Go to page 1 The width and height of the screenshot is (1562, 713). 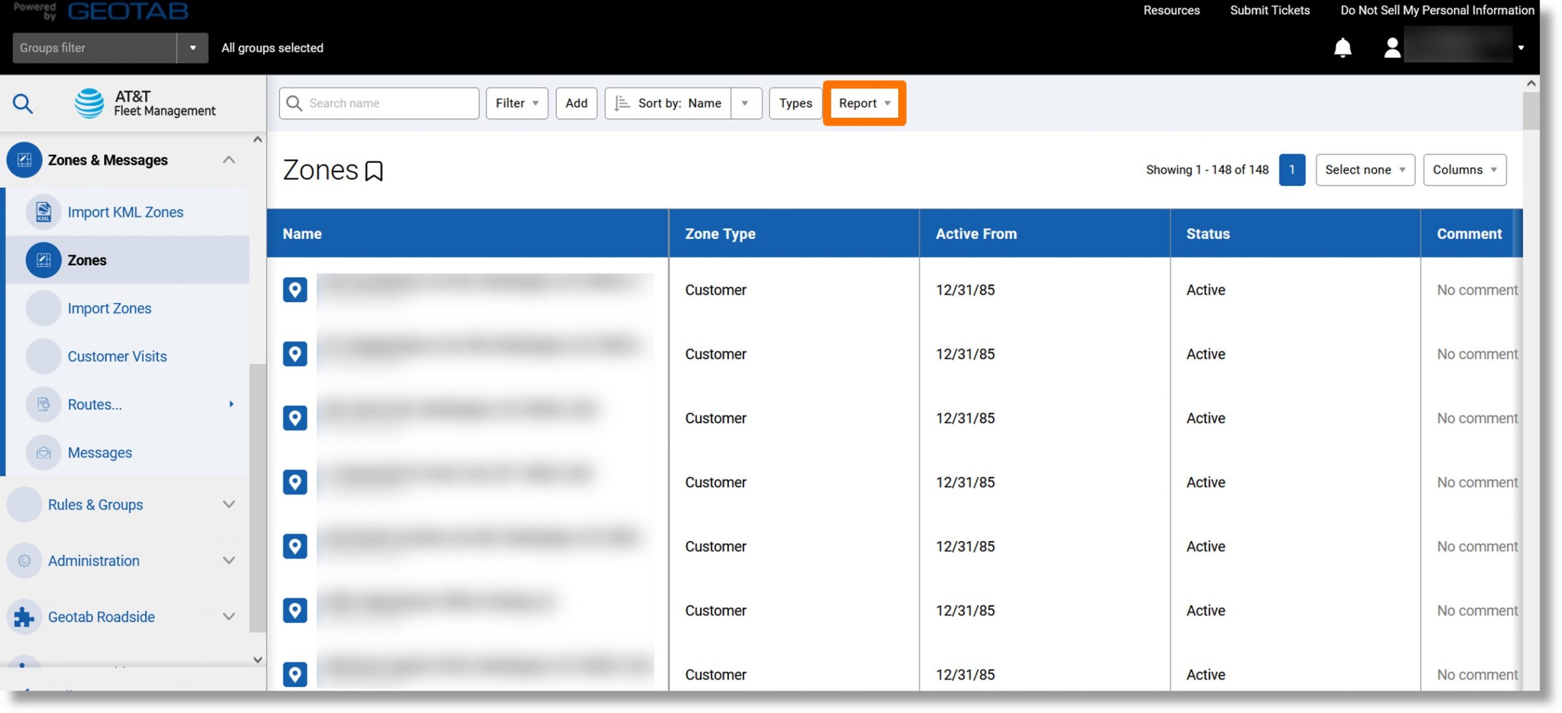pos(1292,170)
